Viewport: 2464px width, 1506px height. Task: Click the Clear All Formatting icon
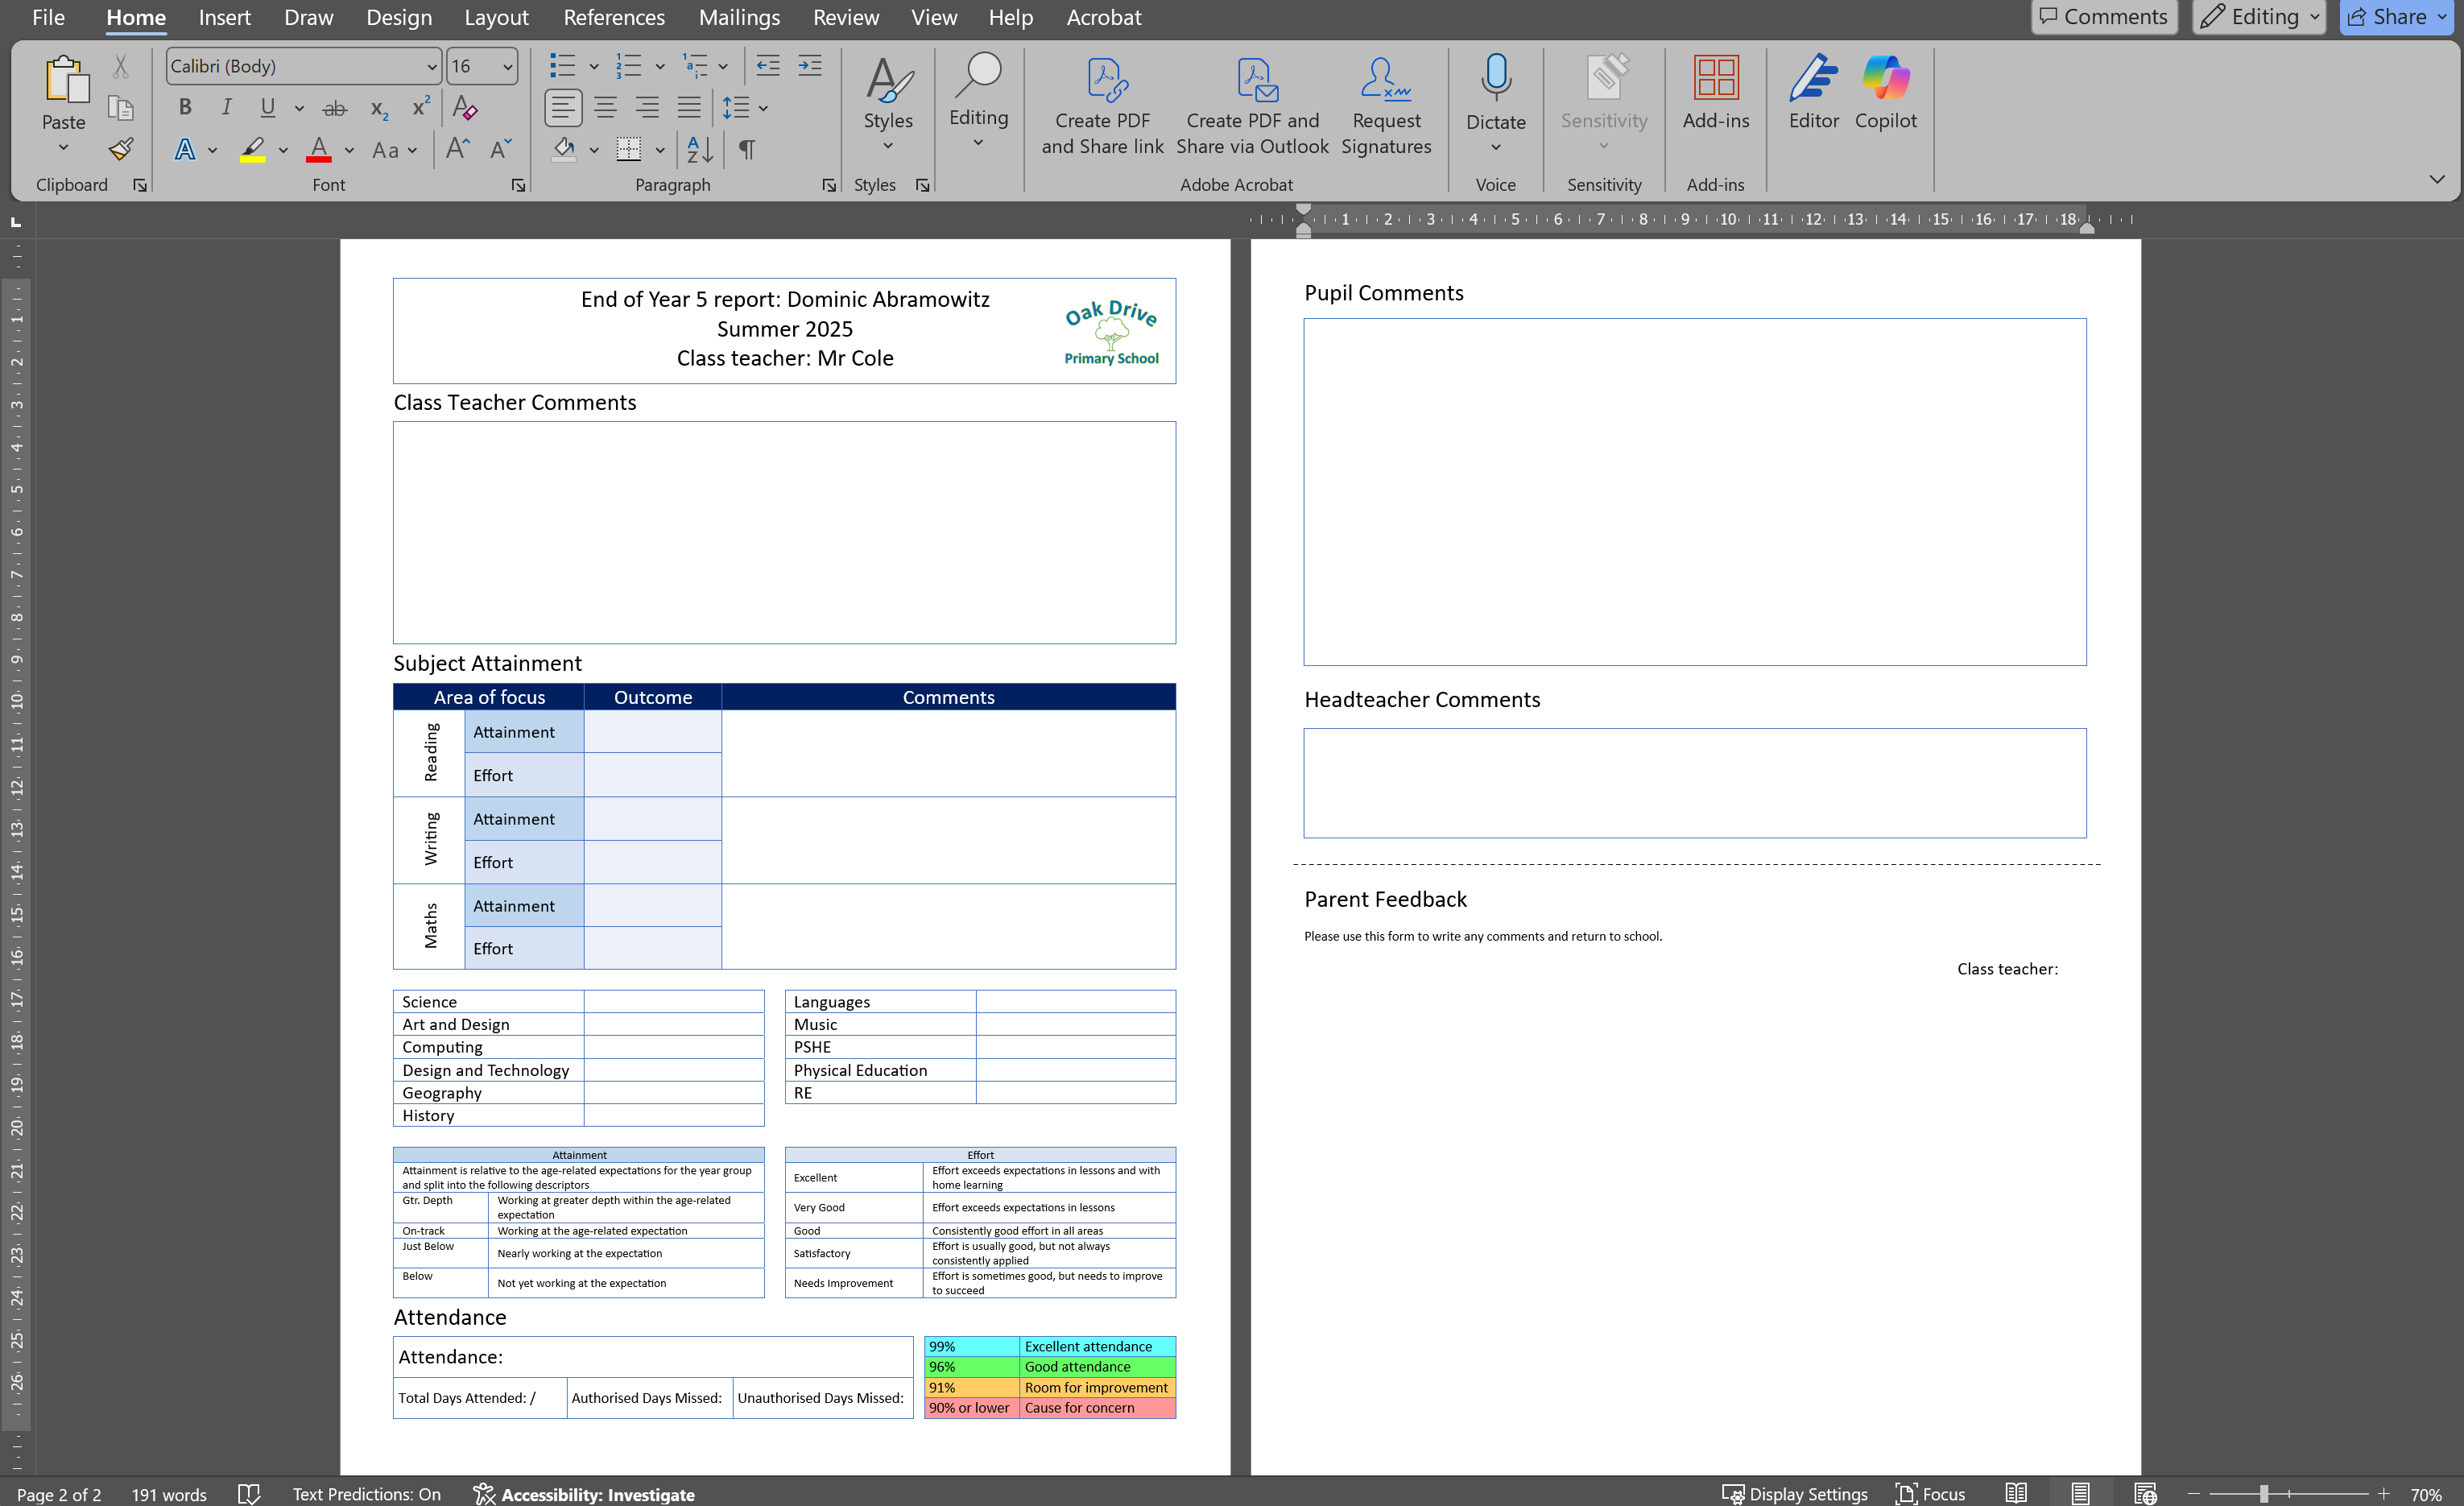(465, 107)
